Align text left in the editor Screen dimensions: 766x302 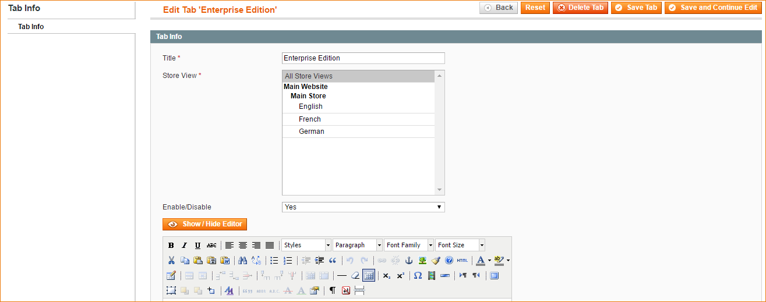(x=230, y=246)
